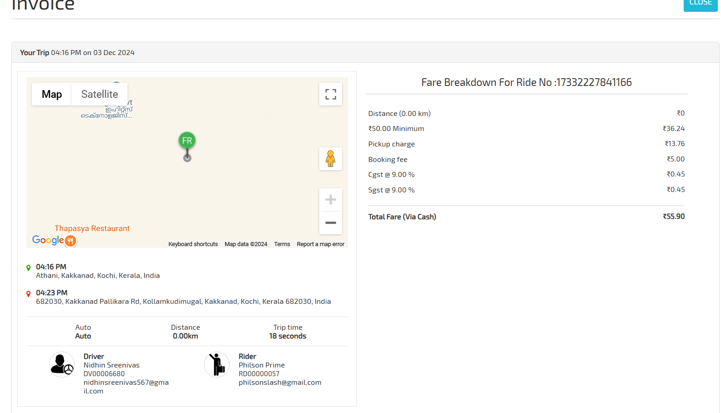This screenshot has height=413, width=721.
Task: Click the green pickup location pin
Action: pyautogui.click(x=29, y=268)
